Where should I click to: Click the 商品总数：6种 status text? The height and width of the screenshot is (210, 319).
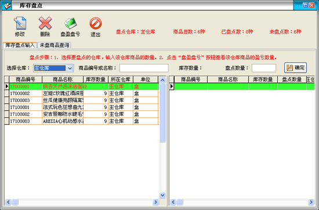pyautogui.click(x=189, y=32)
